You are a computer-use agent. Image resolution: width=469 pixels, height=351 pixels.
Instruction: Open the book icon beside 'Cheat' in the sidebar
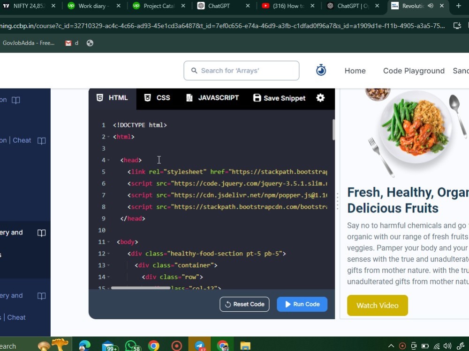42,140
